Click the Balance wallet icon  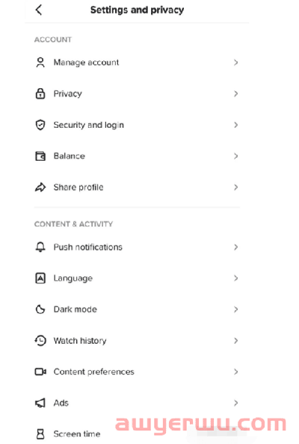40,155
